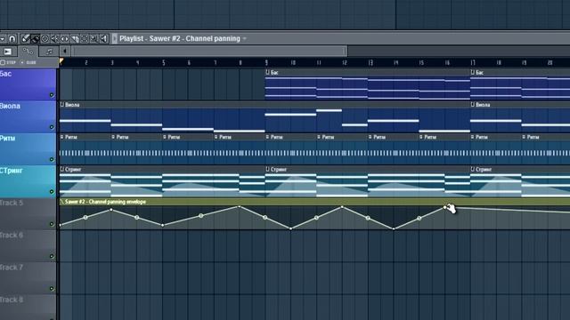Select the Track 8 header
570x320 pixels.
coord(28,307)
